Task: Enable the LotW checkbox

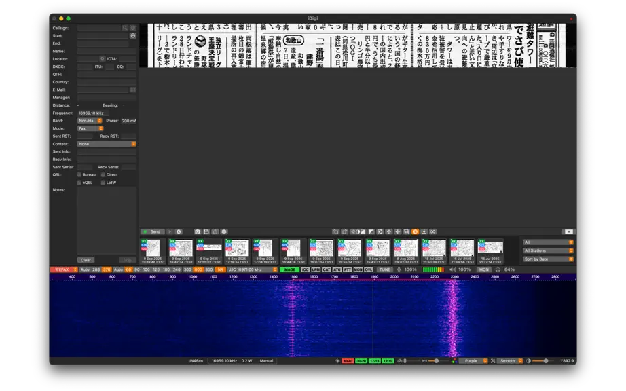Action: pyautogui.click(x=103, y=183)
